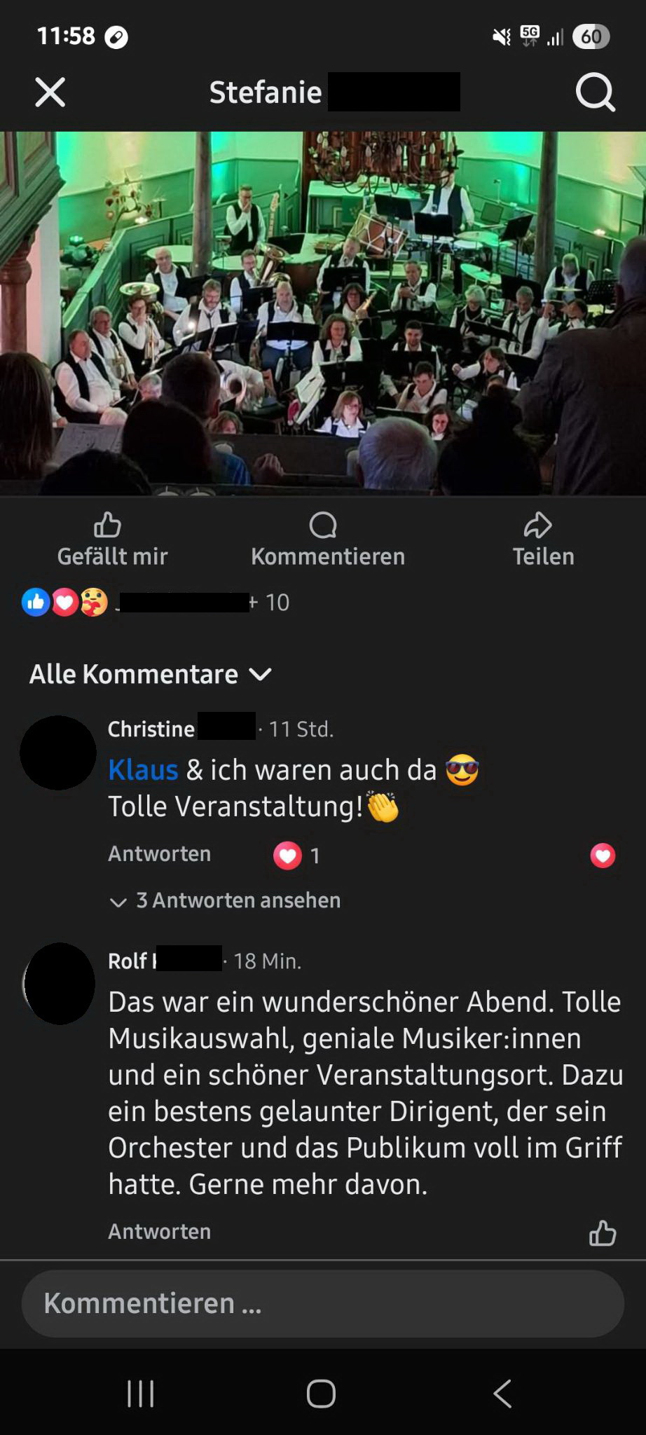Screen dimensions: 646x1435
Task: Open Christine's profile name
Action: (151, 729)
